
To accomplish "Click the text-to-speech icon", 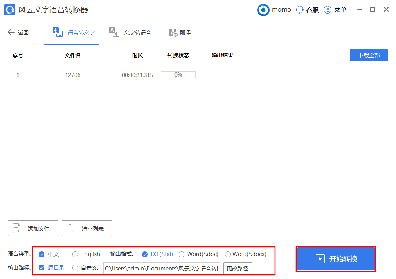I will [114, 32].
